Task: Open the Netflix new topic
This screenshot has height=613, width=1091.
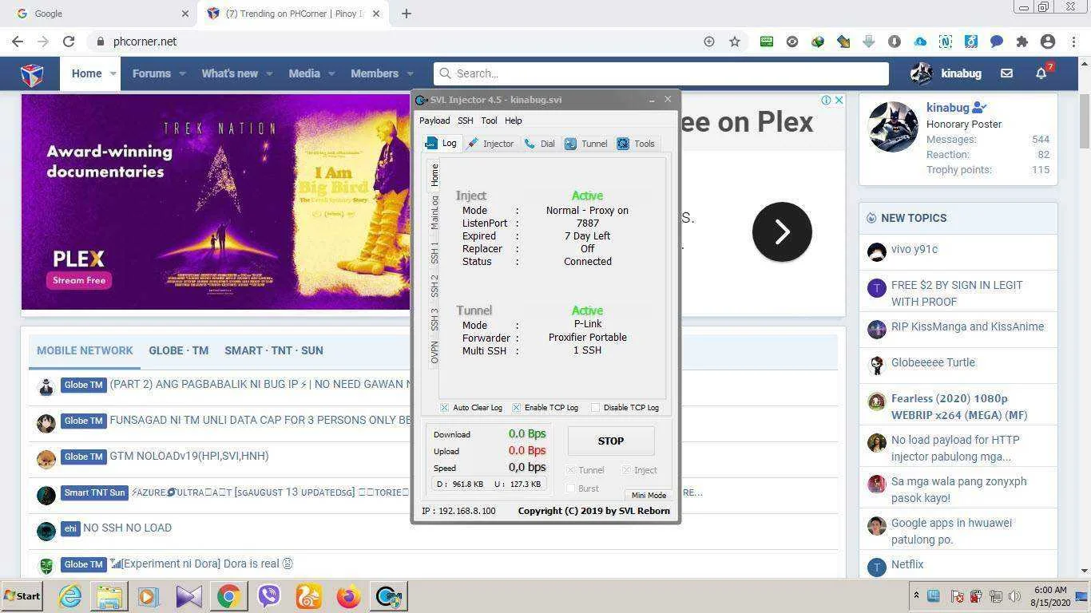Action: tap(907, 564)
